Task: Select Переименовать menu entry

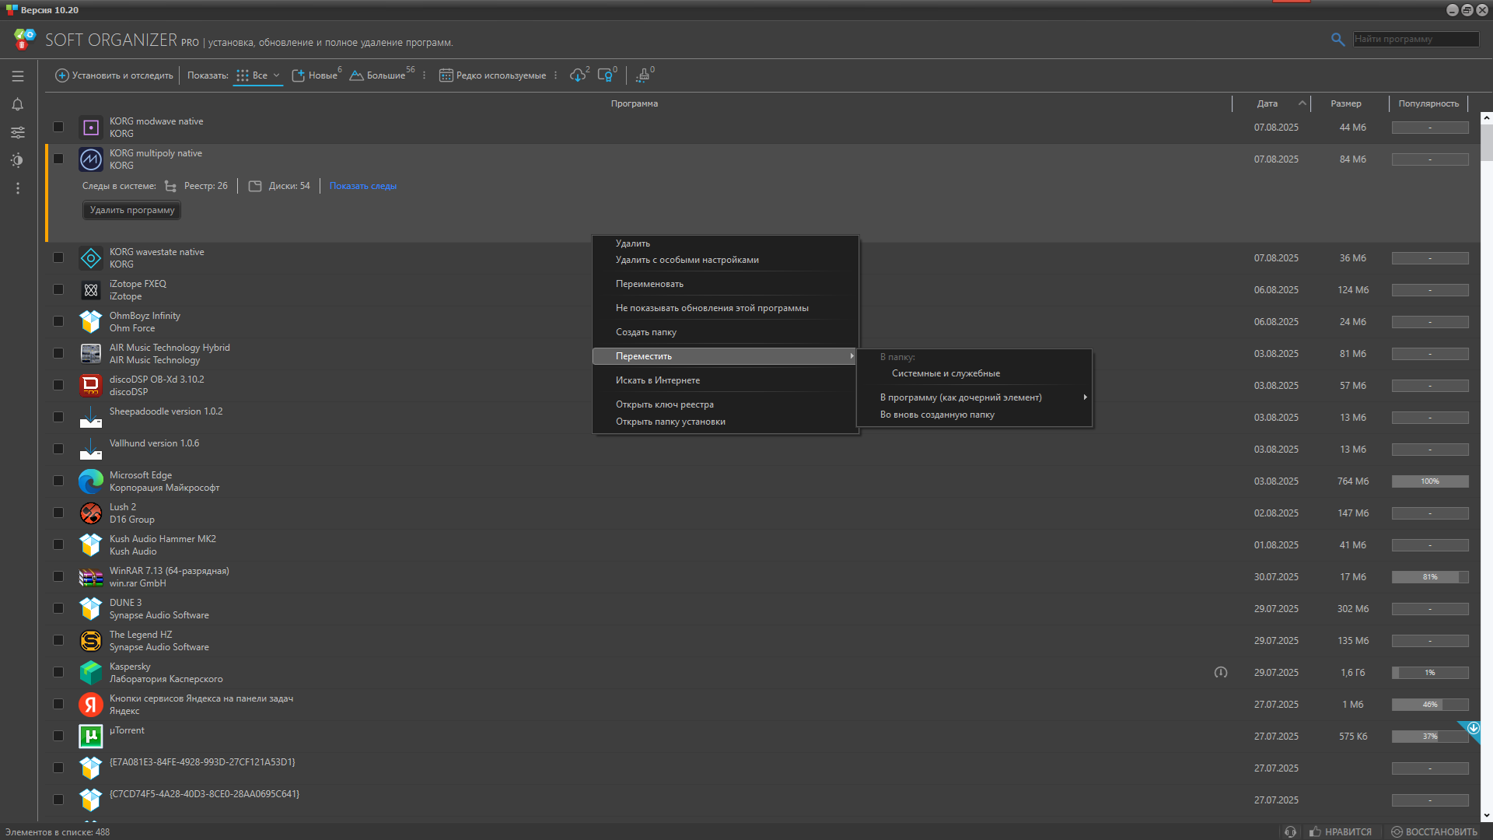Action: 649,284
